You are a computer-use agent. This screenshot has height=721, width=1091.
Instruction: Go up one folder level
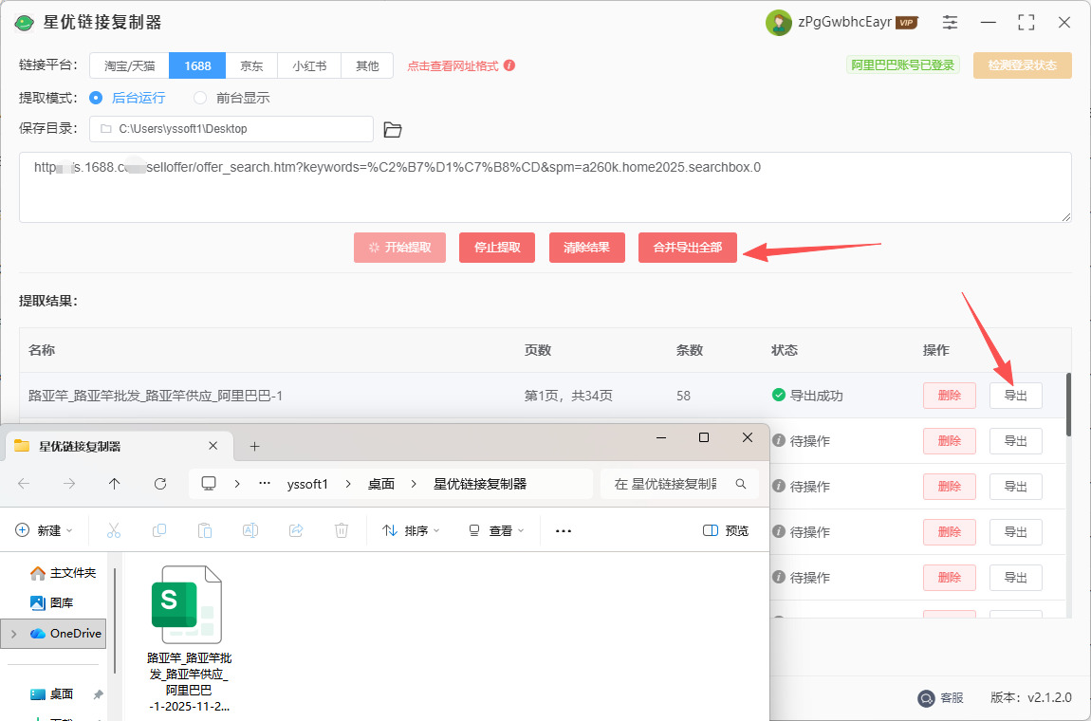pyautogui.click(x=115, y=484)
